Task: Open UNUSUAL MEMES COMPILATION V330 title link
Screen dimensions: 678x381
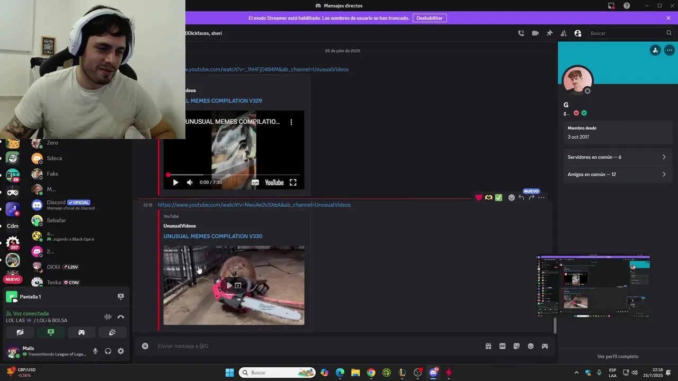Action: (x=213, y=236)
